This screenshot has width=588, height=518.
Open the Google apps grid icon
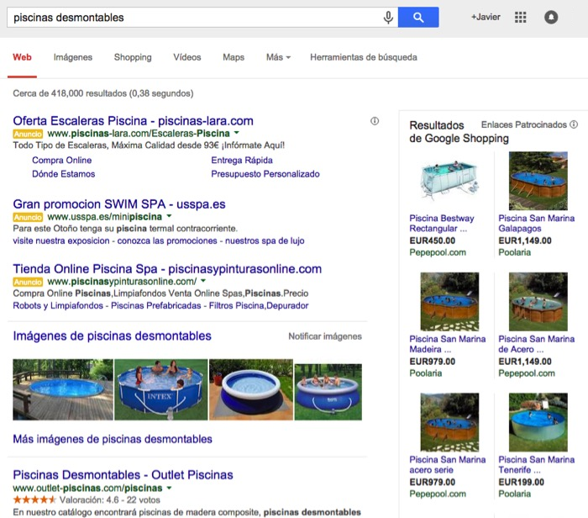[x=521, y=18]
